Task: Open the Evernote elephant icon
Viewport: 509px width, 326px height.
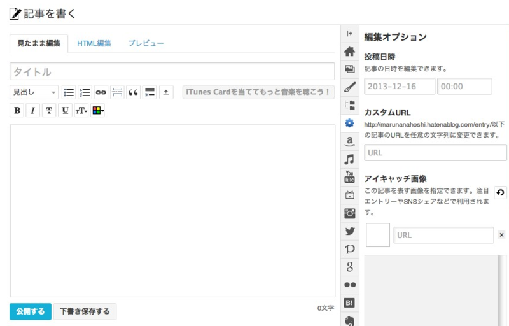Action: coord(349,321)
